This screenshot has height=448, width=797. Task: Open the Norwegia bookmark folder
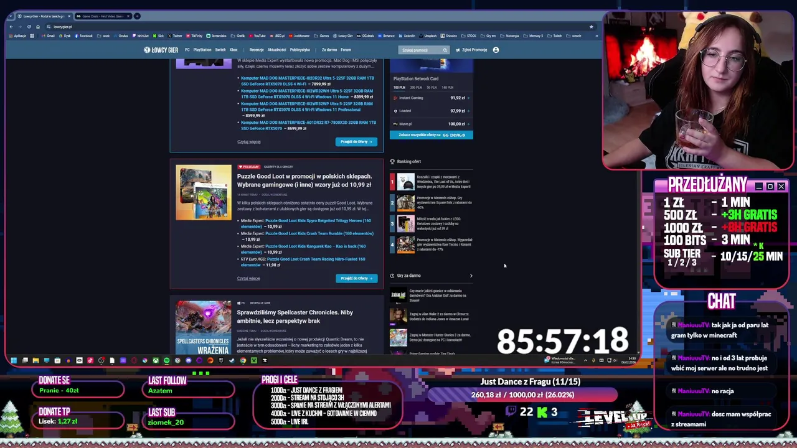(x=509, y=36)
